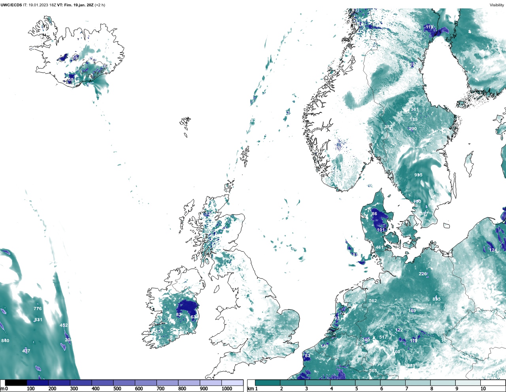Click the black 0–100 m legend swatch

pos(16,383)
